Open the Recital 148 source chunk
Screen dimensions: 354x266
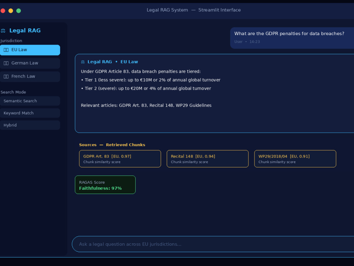click(207, 159)
